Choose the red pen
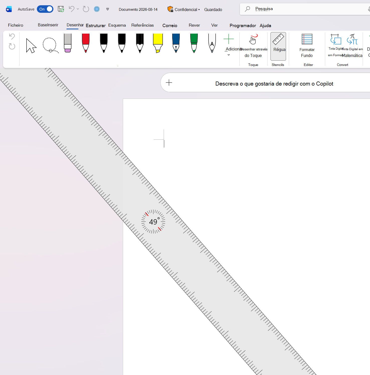 86,43
